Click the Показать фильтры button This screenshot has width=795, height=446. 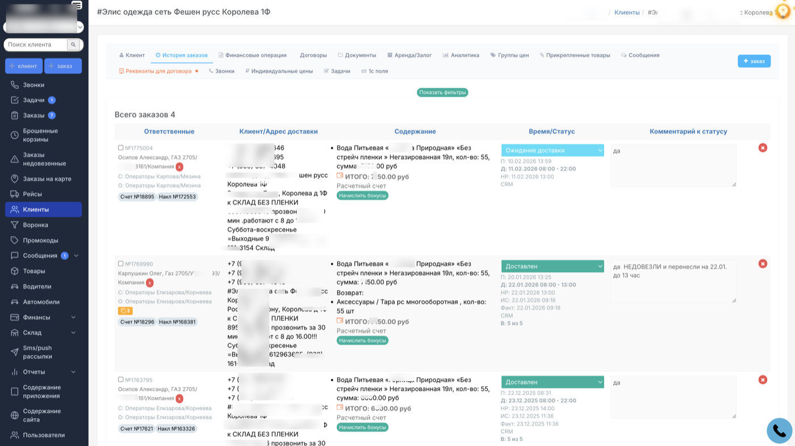pos(442,93)
